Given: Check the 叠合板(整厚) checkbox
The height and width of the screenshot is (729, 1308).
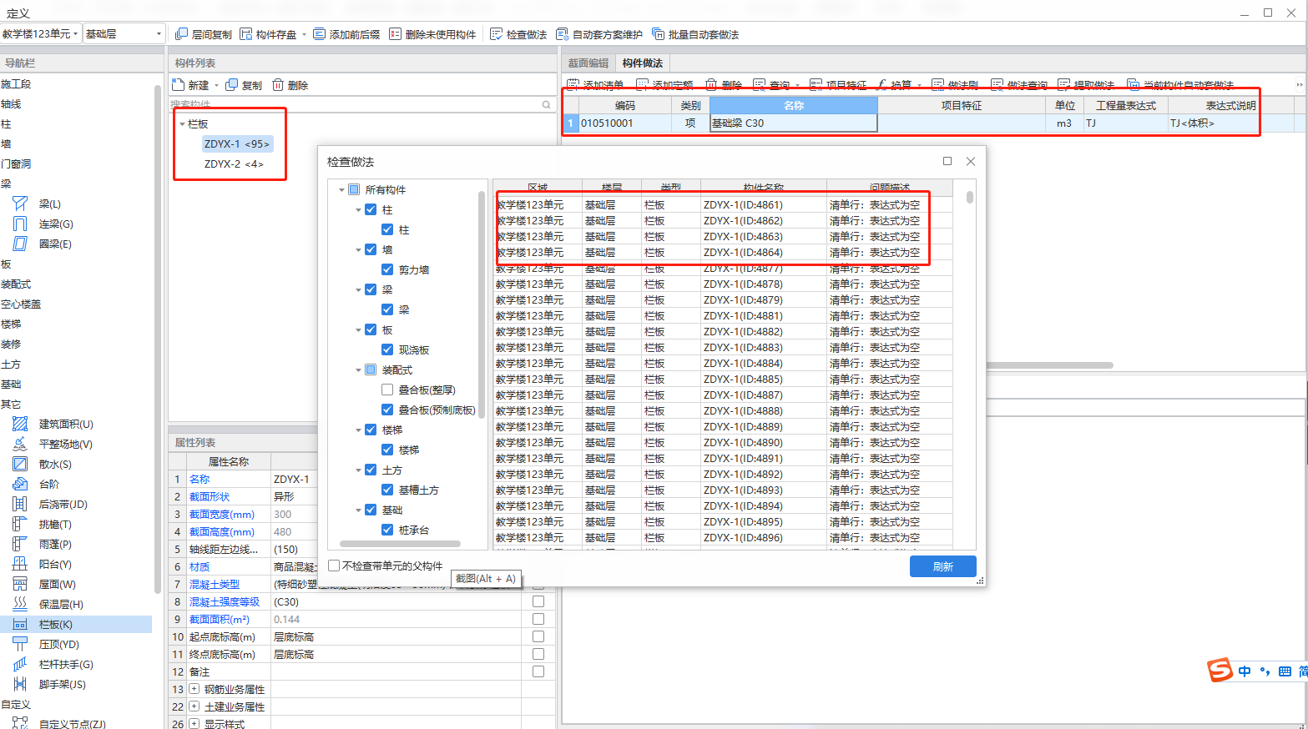Looking at the screenshot, I should point(387,390).
